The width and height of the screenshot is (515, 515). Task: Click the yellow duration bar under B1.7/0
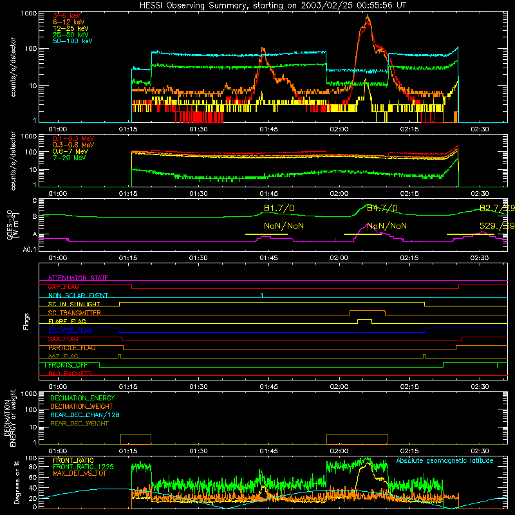pyautogui.click(x=267, y=234)
